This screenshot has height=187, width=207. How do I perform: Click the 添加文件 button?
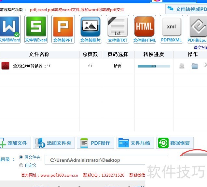coord(15,143)
